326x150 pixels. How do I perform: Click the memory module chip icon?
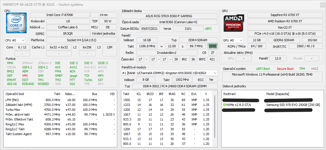(x=212, y=46)
